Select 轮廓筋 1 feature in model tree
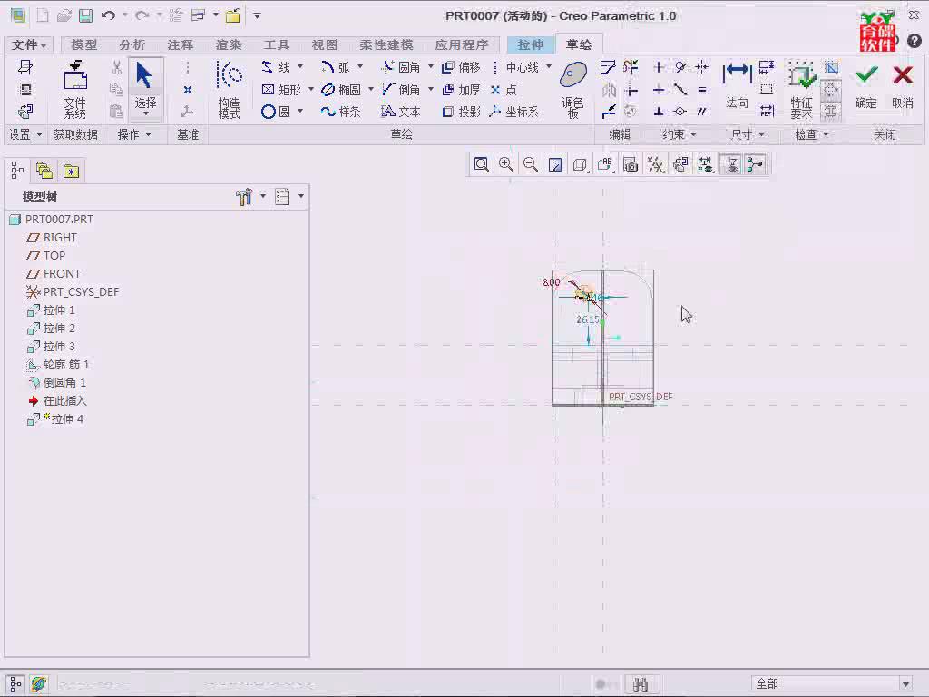Viewport: 929px width, 697px height. 58,365
